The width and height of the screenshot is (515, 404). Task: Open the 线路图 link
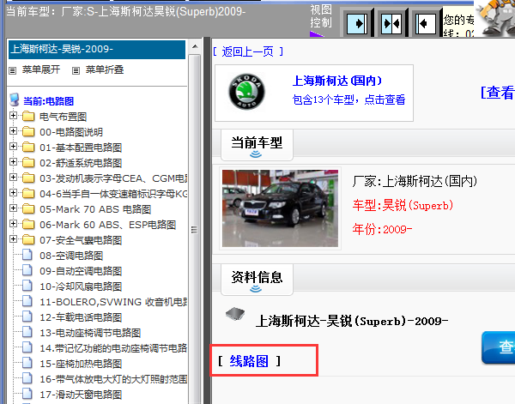click(x=249, y=361)
